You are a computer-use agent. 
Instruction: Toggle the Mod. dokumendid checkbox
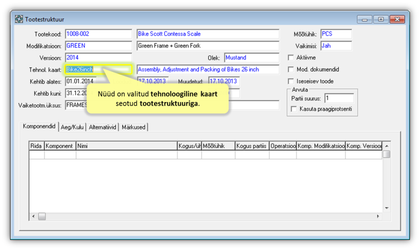291,69
